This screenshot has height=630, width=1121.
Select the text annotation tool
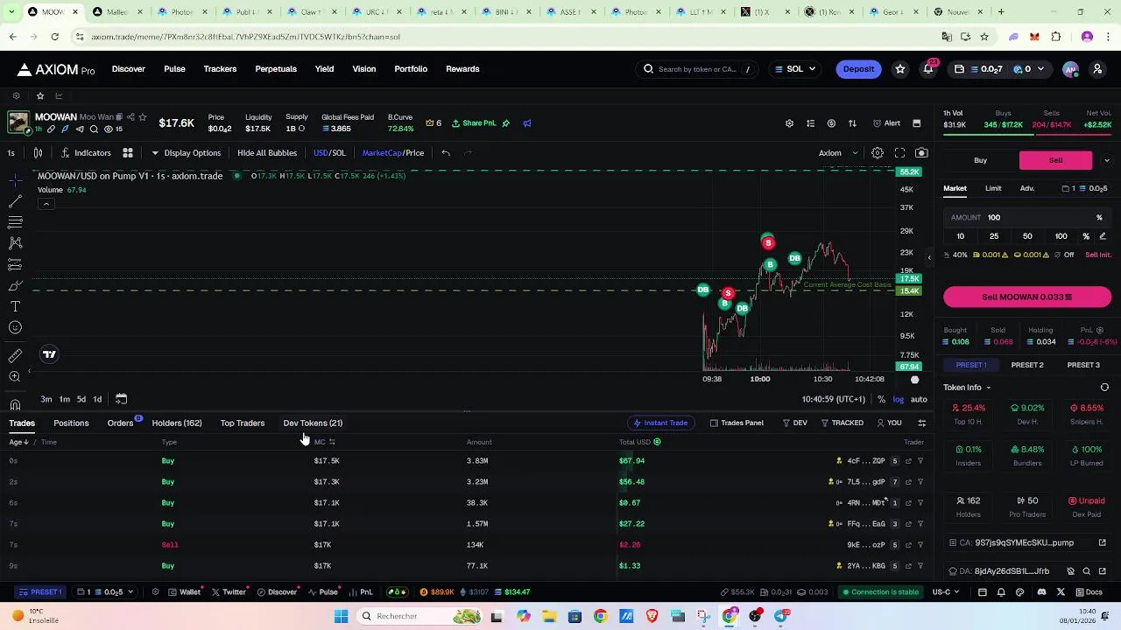coord(15,306)
